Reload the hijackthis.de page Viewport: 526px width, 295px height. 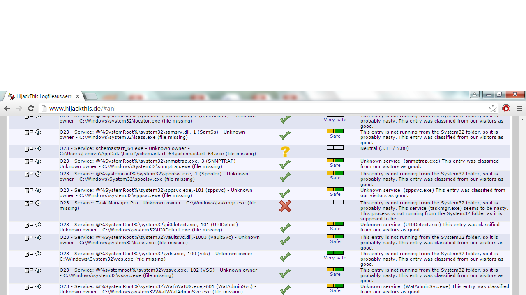(31, 108)
